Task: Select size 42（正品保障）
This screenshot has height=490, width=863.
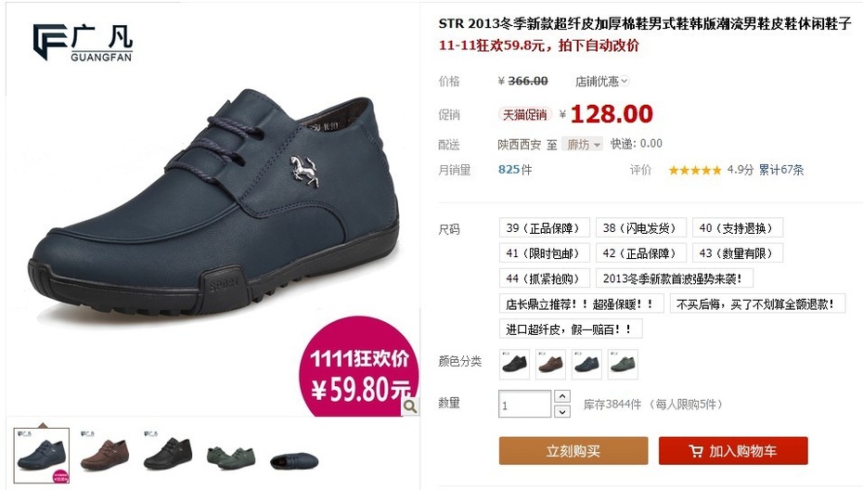Action: pos(641,253)
